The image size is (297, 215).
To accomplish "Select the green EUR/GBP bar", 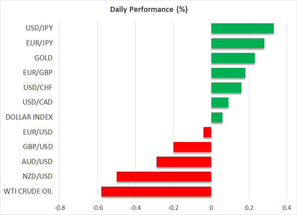I will coord(228,73).
